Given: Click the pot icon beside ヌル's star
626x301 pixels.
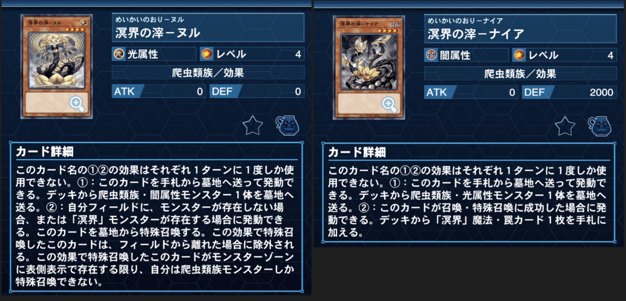Looking at the screenshot, I should click(286, 127).
